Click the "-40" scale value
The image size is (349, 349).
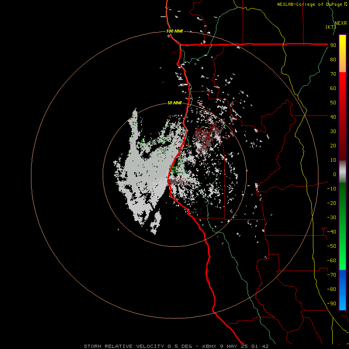tap(332, 232)
